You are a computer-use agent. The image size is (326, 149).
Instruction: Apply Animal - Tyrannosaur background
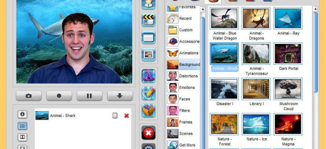[x=256, y=54]
